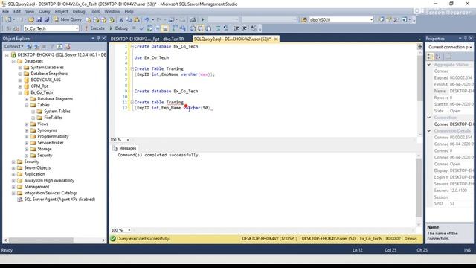Switch output to Results to Text
Image resolution: width=476 pixels, height=268 pixels.
(193, 28)
